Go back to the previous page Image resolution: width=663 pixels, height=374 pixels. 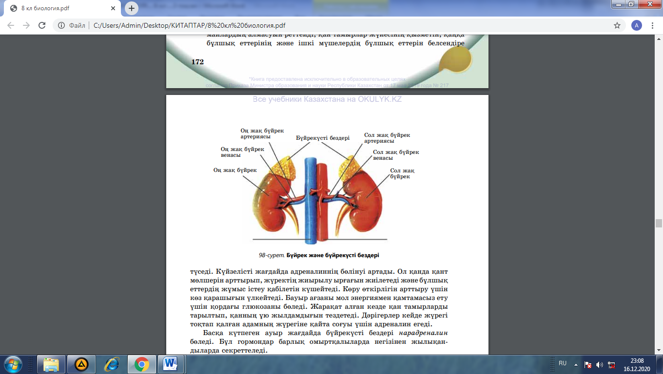click(x=11, y=25)
